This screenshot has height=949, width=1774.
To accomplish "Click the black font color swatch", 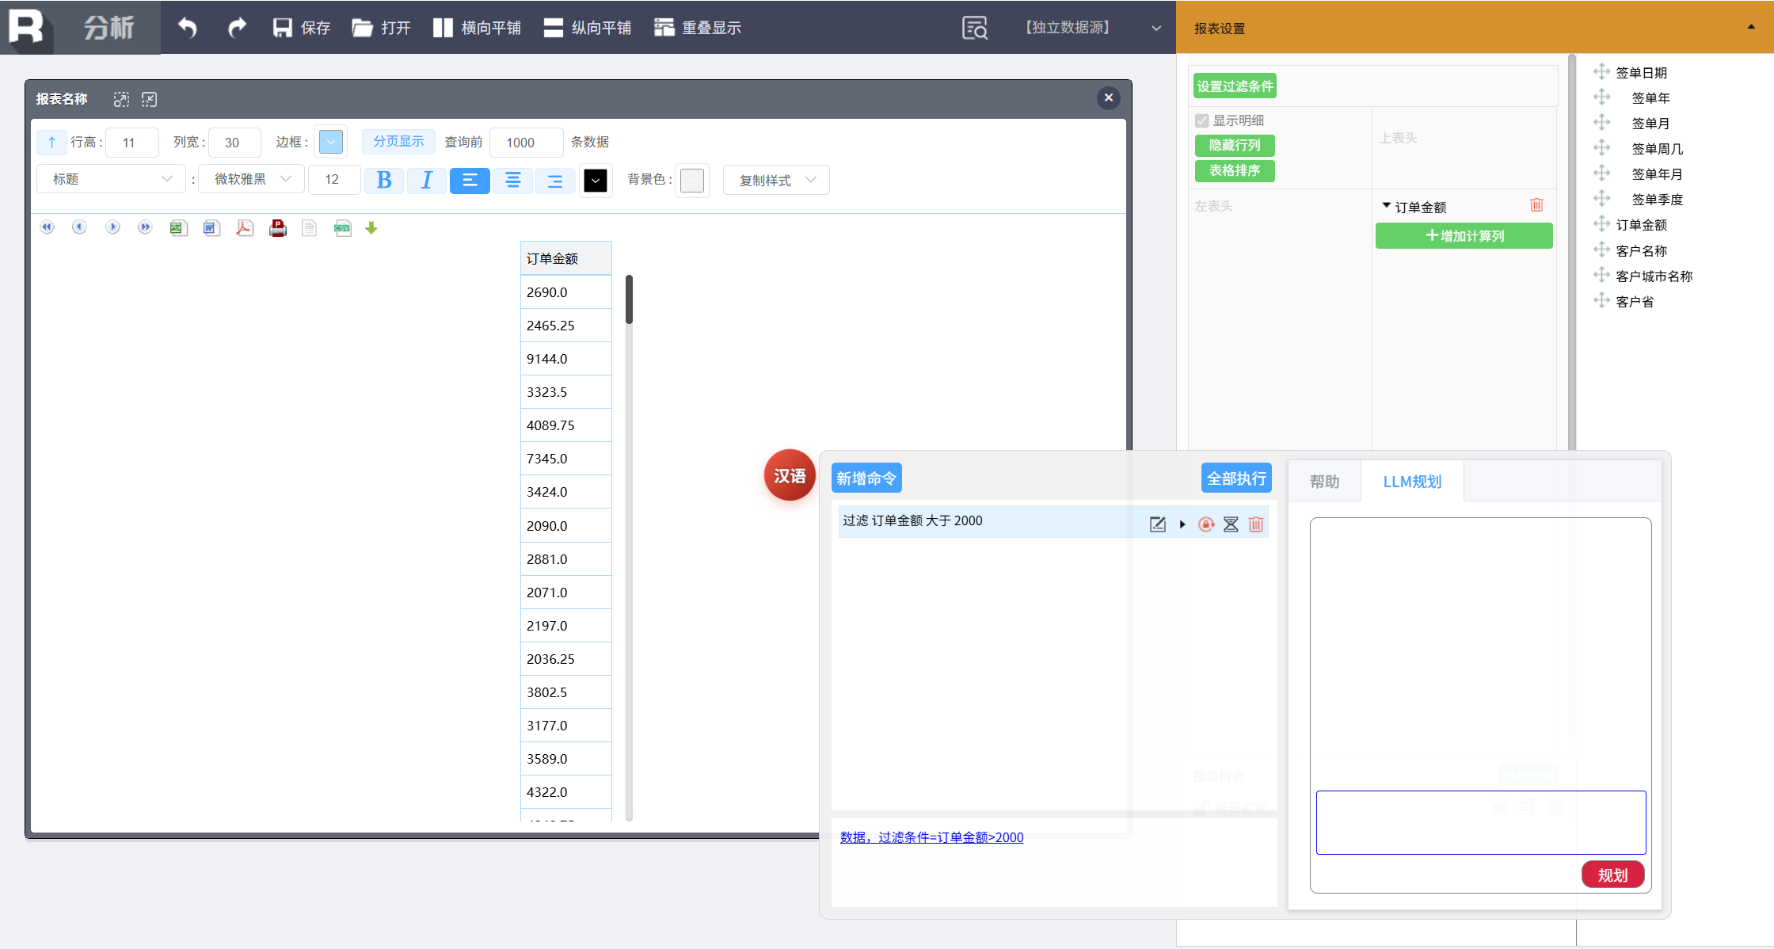I will [x=596, y=181].
